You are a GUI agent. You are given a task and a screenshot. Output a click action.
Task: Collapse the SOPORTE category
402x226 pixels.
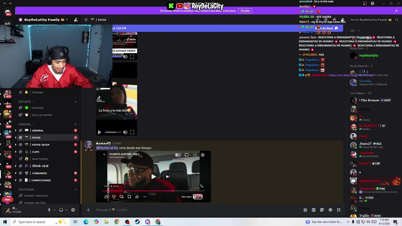(x=26, y=102)
